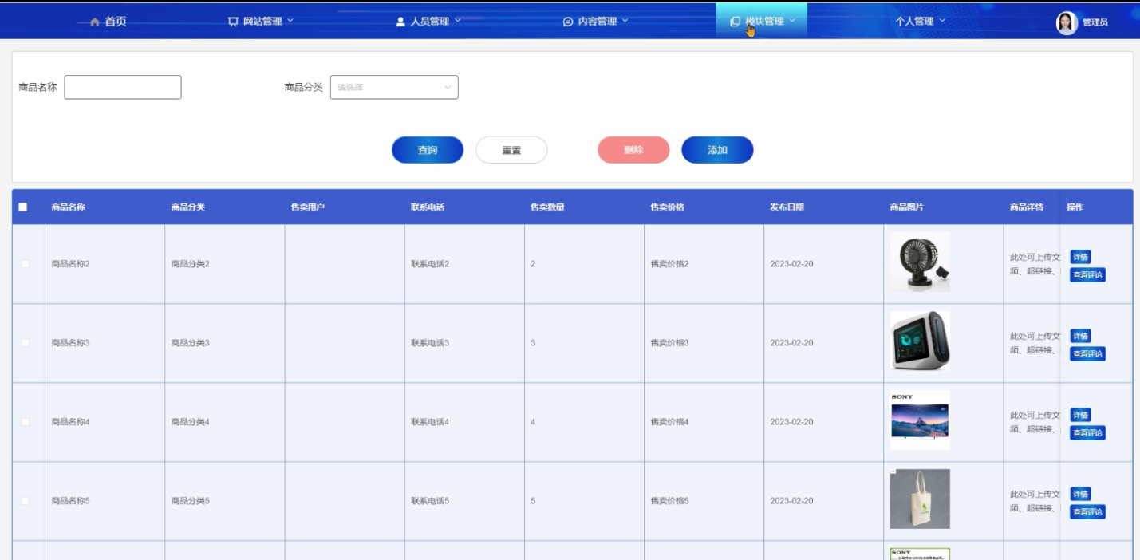
Task: Open the computer case product image
Action: pyautogui.click(x=920, y=341)
